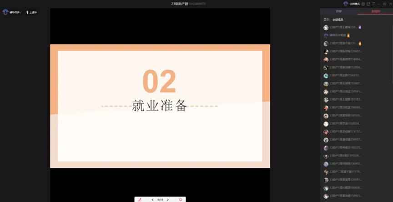Click the 辅导员 presenter avatar at top left
Screen dimensions: 393x202
click(x=5, y=12)
